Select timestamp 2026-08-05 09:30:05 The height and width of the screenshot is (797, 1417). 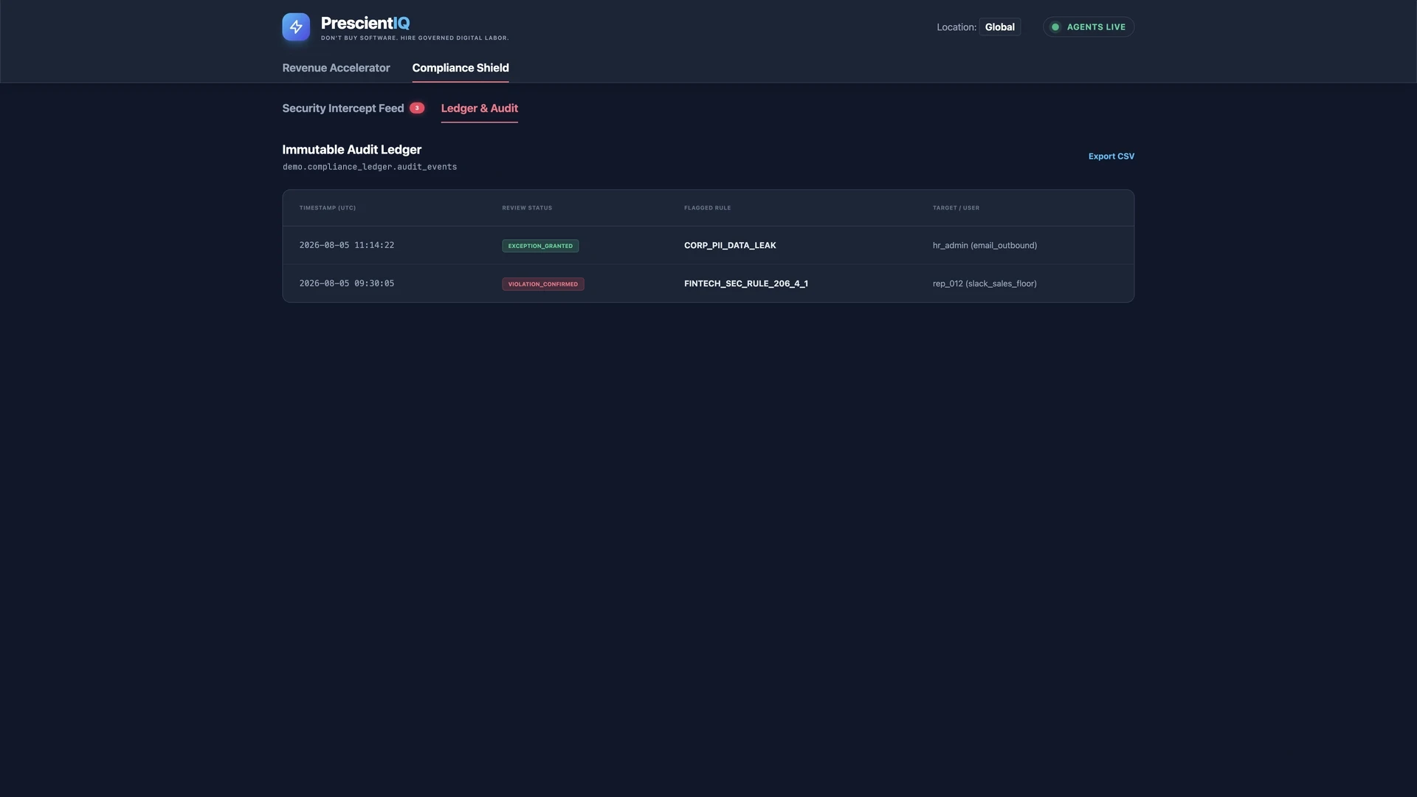point(347,284)
